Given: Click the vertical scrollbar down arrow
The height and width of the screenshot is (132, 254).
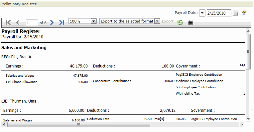Looking at the screenshot, I should tap(248, 119).
